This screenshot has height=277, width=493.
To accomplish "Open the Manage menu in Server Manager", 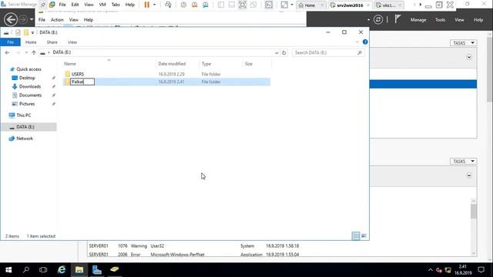I will point(418,20).
